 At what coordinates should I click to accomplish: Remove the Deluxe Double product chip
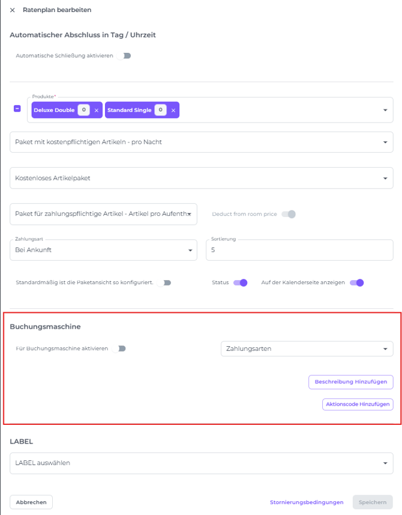97,111
